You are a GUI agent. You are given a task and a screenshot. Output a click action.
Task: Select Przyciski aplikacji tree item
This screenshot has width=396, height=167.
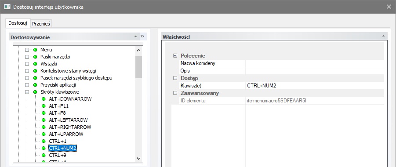58,85
